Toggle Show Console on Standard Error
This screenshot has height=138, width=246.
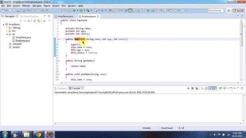tap(215, 89)
